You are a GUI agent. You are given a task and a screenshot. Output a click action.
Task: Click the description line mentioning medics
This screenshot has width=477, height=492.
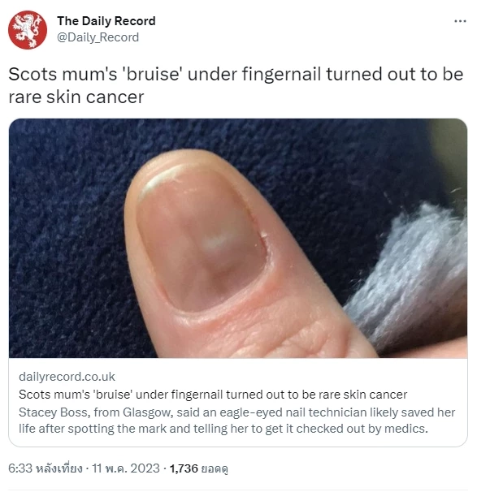pos(223,429)
